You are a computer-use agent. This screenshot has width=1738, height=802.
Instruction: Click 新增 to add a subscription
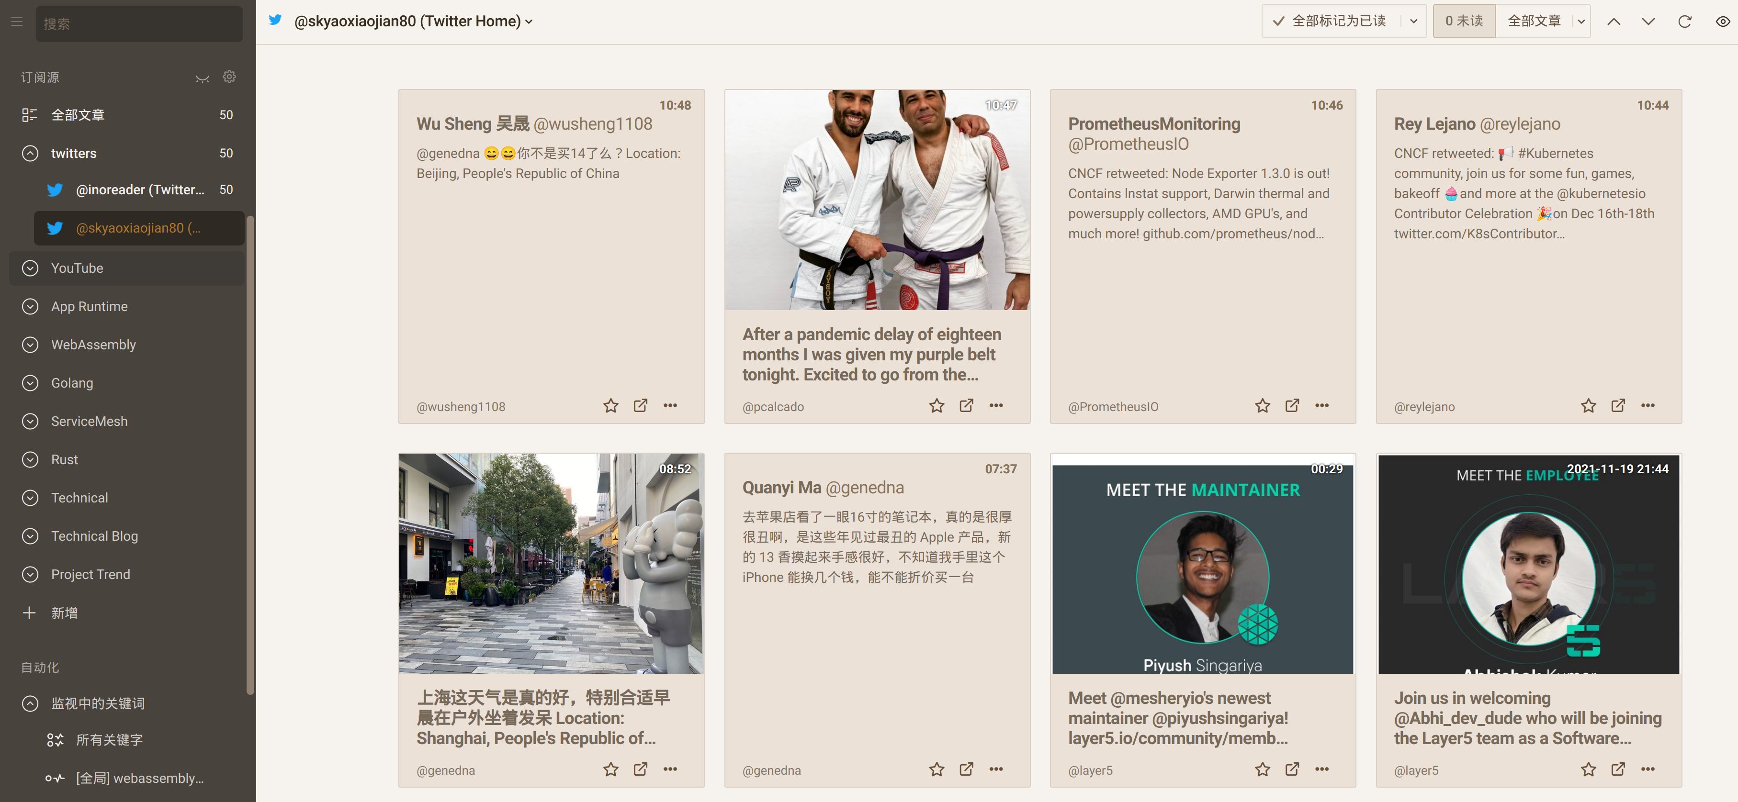(63, 613)
